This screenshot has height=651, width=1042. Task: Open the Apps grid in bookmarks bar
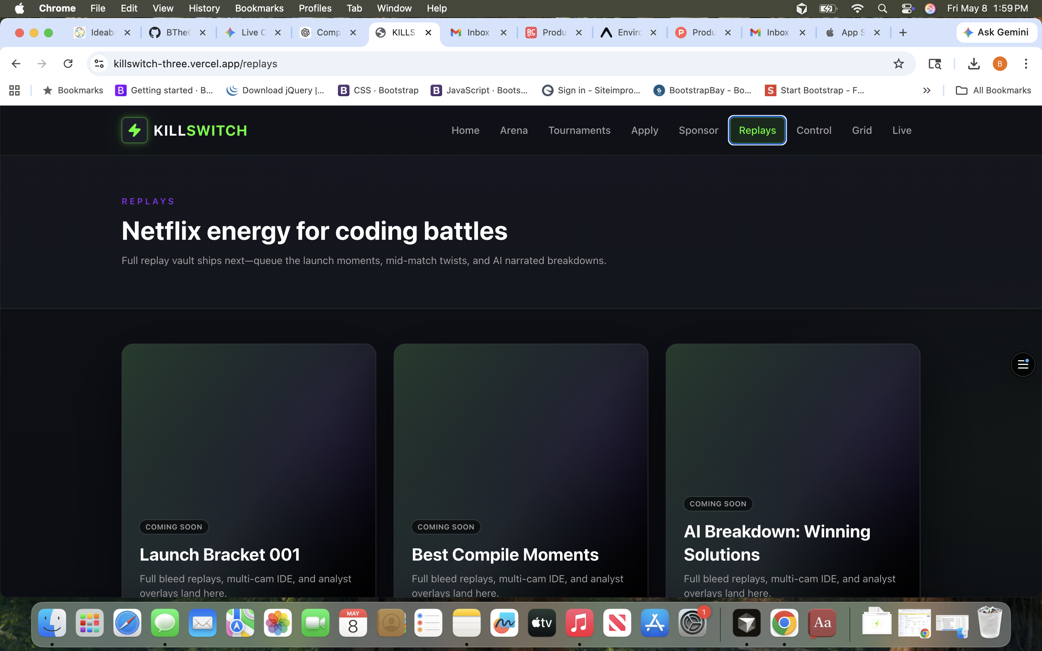coord(14,90)
